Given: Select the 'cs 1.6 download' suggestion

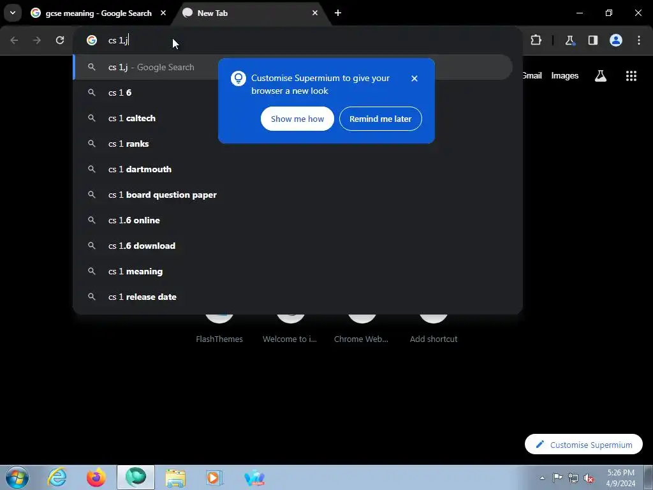Looking at the screenshot, I should tap(293, 246).
